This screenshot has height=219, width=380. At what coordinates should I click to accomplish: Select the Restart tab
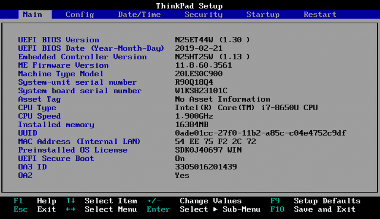coord(320,14)
